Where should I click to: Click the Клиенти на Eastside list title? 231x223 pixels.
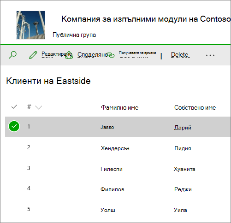pos(48,81)
